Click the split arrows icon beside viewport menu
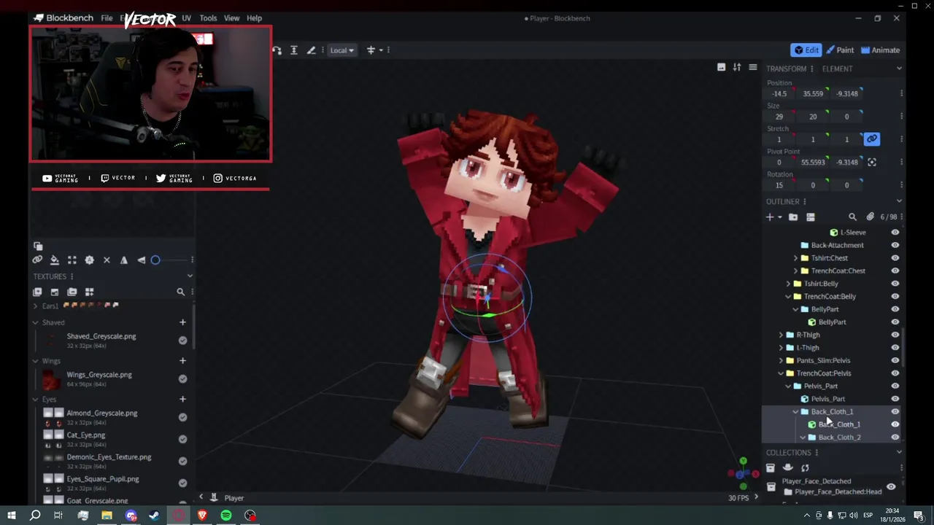The height and width of the screenshot is (525, 934). (737, 67)
